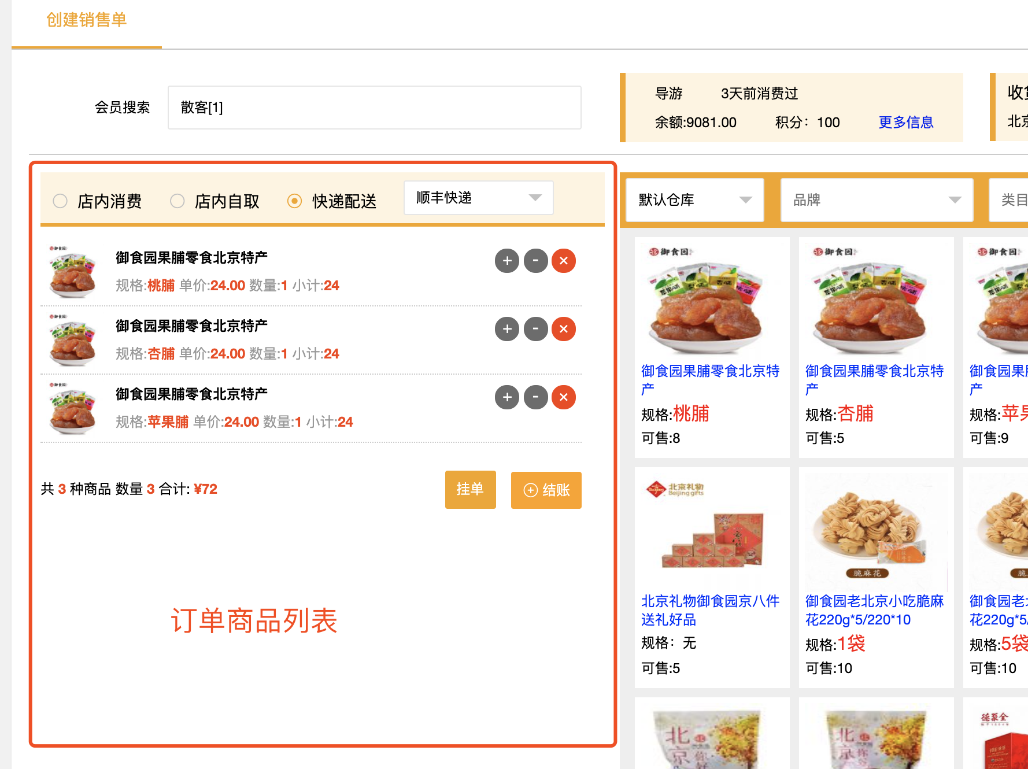Click 御食园果脯 杏脯 product title link
This screenshot has height=769, width=1028.
(875, 380)
